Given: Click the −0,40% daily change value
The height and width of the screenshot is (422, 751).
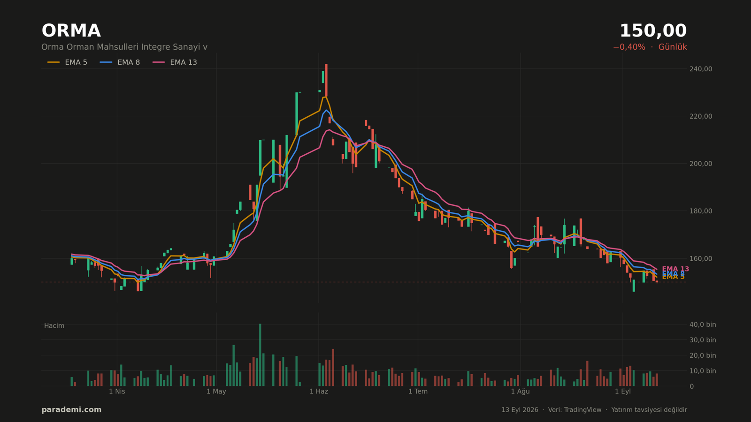Looking at the screenshot, I should [x=628, y=47].
